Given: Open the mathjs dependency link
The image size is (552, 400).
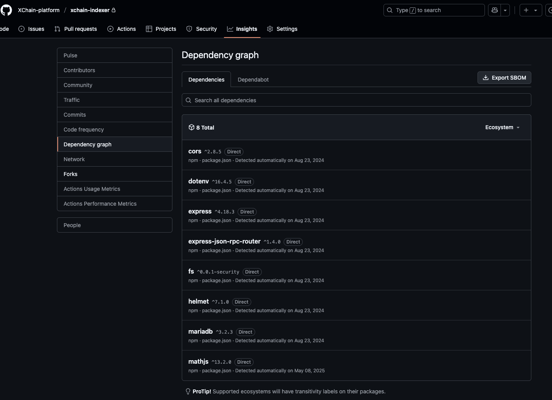Looking at the screenshot, I should [x=199, y=362].
